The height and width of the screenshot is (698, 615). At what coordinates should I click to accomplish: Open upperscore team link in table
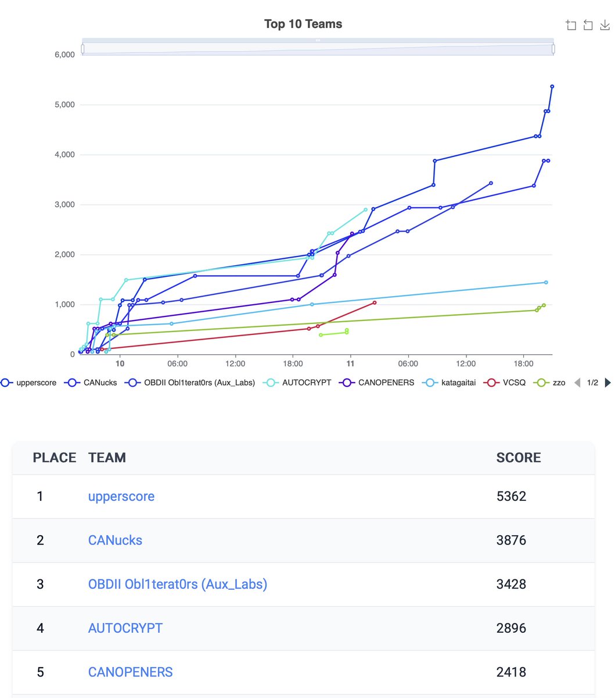click(x=121, y=496)
